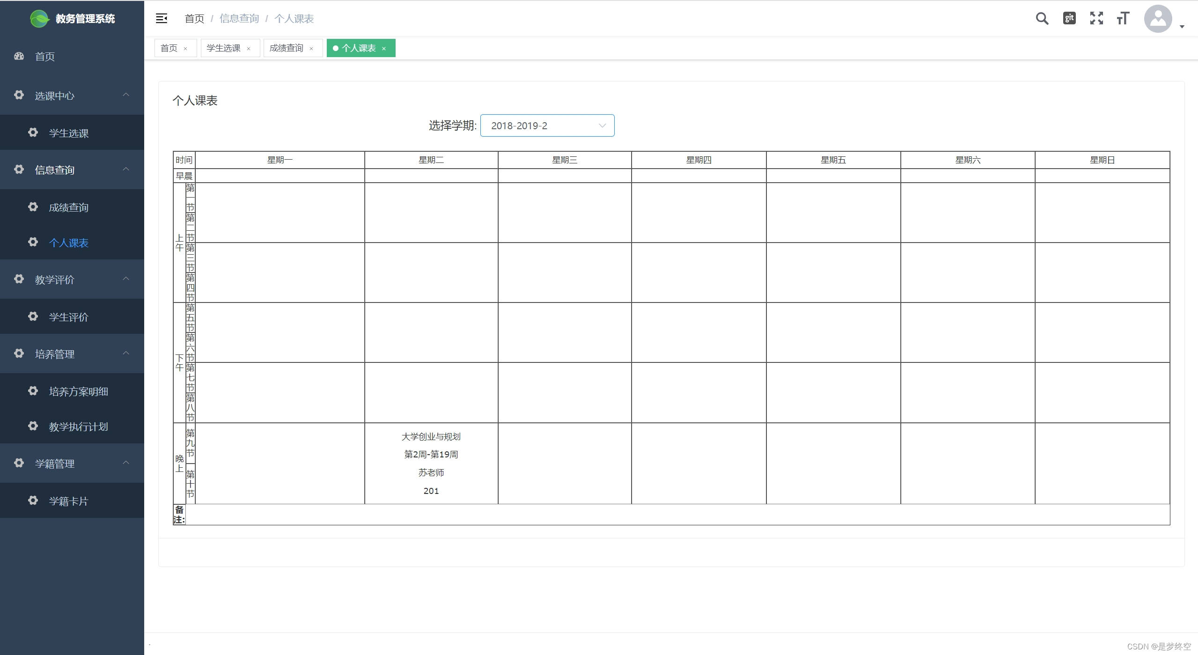
Task: Open 首页 in the sidebar
Action: pos(72,57)
